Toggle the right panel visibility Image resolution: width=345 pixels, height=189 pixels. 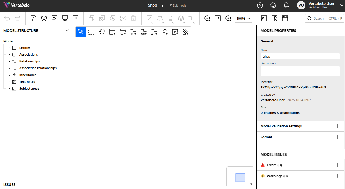tap(274, 18)
